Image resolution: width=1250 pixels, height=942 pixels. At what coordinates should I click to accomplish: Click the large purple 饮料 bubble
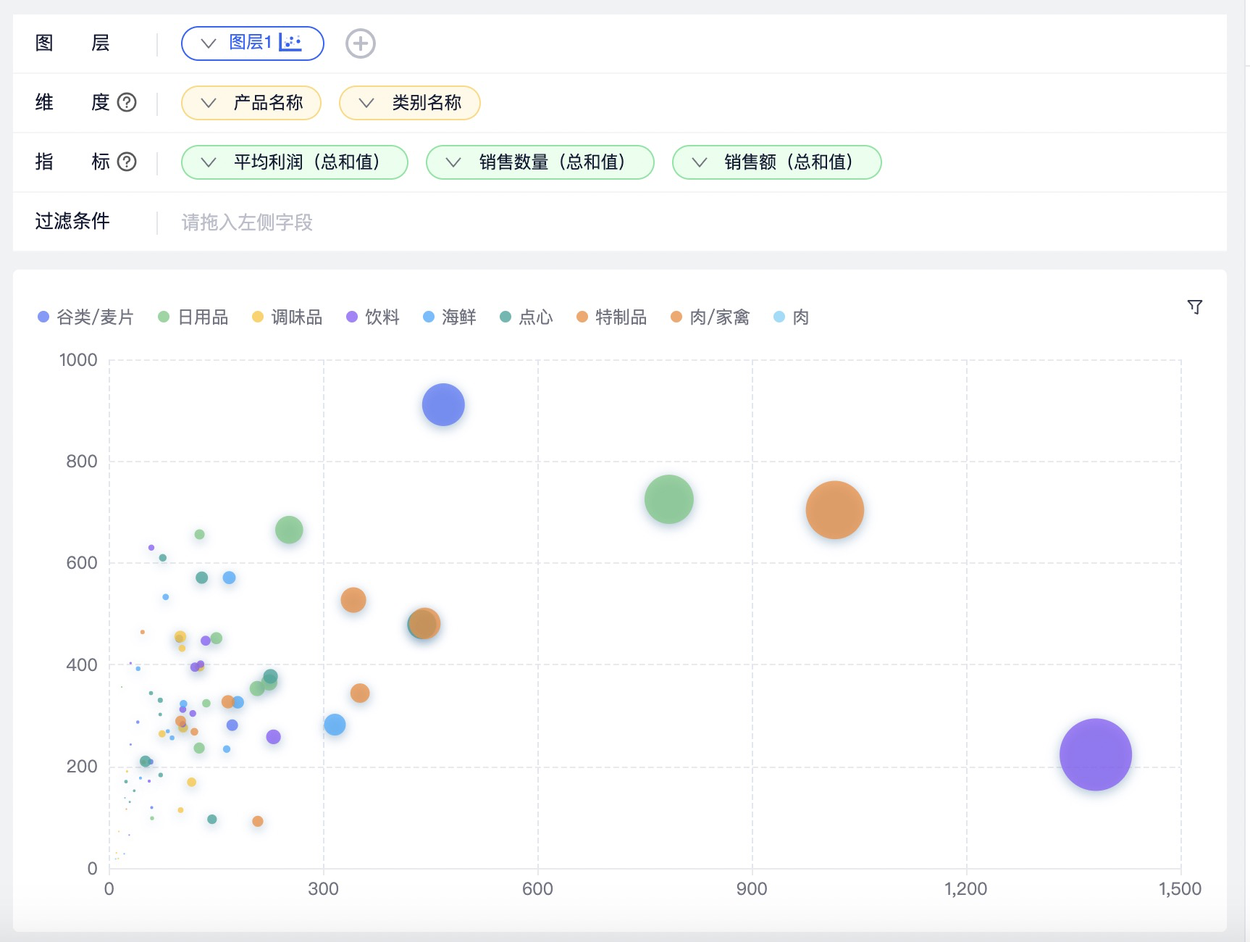(x=1095, y=754)
